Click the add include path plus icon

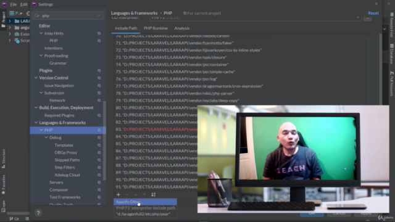click(x=118, y=194)
